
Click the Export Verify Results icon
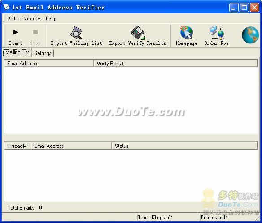pyautogui.click(x=138, y=33)
